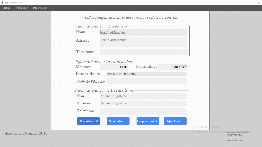Focus the Destinataire Adresse field
This screenshot has height=147, width=262.
coord(143,103)
